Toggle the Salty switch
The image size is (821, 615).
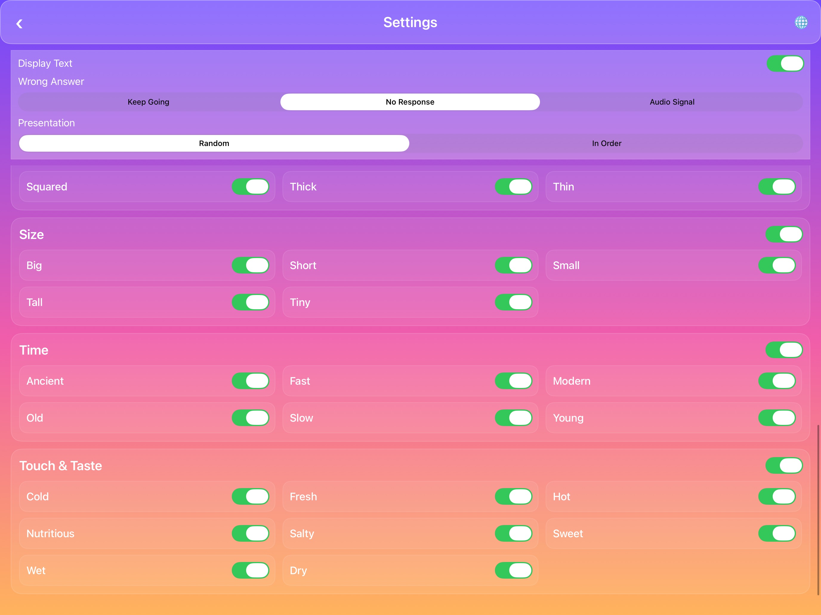513,533
